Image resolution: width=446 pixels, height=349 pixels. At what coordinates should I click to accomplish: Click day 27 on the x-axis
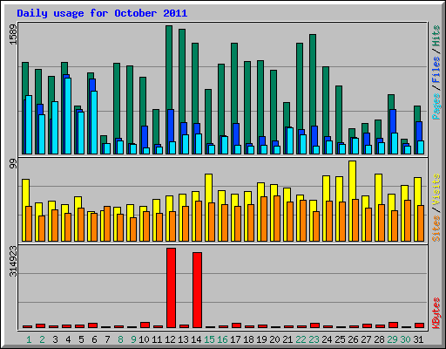(366, 339)
